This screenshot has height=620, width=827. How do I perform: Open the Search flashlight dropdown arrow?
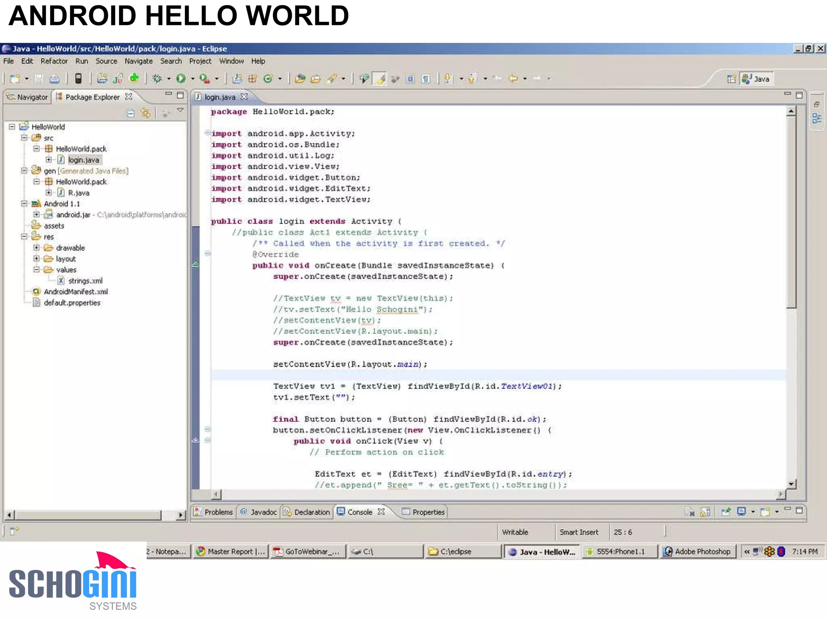click(343, 79)
